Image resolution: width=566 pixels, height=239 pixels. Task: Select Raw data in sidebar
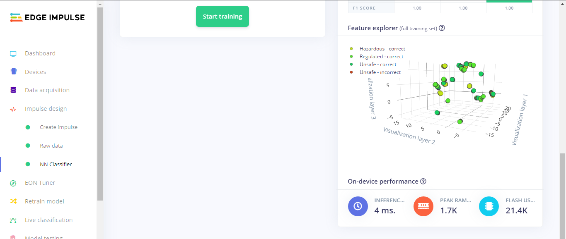click(51, 146)
